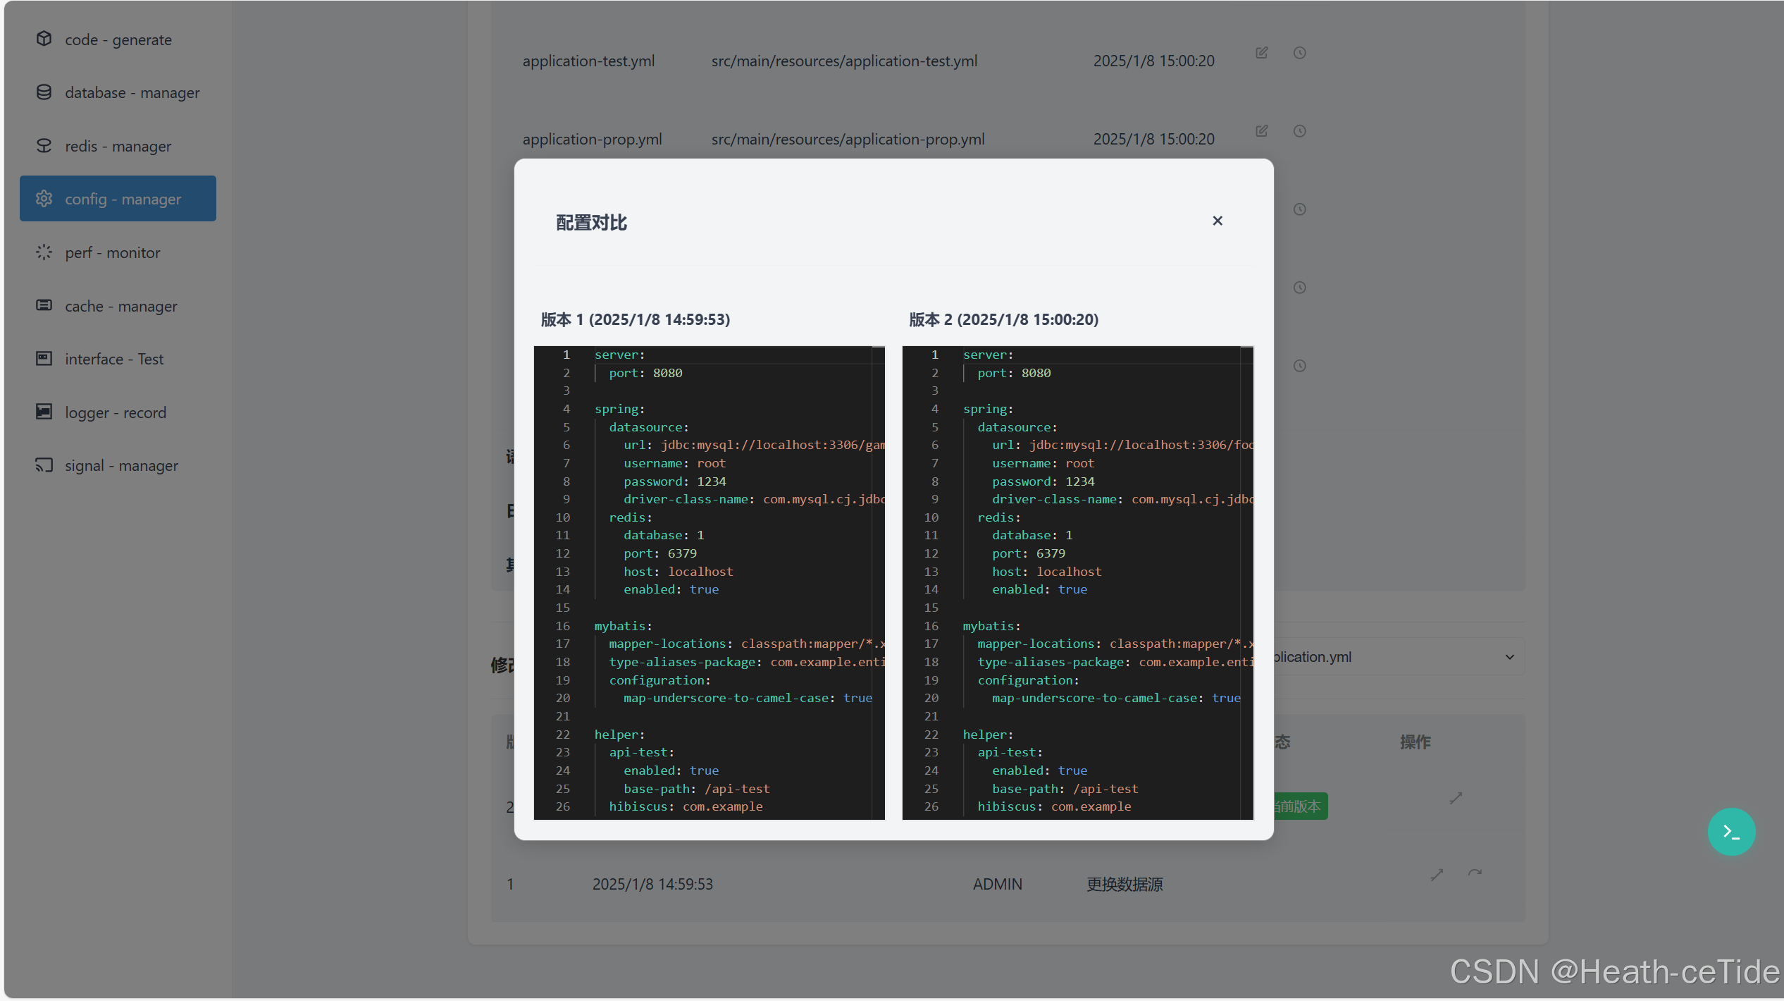1784x1001 pixels.
Task: Click the code - generate cube icon
Action: point(44,39)
